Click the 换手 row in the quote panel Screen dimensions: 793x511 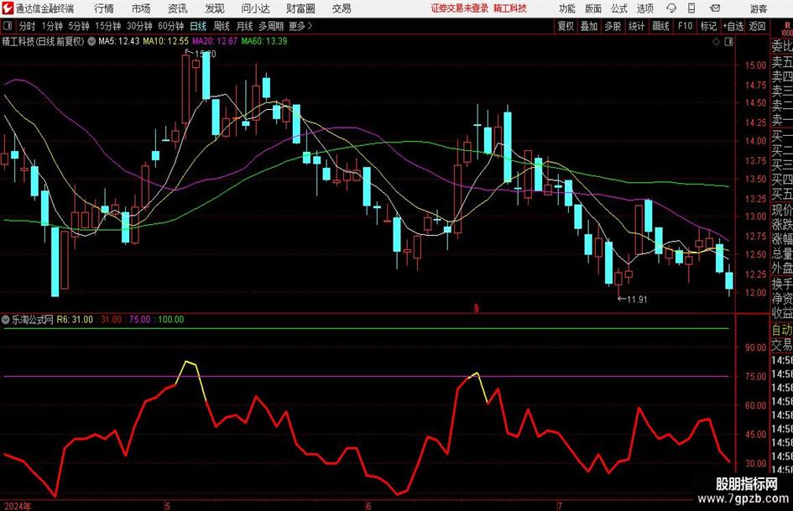782,284
